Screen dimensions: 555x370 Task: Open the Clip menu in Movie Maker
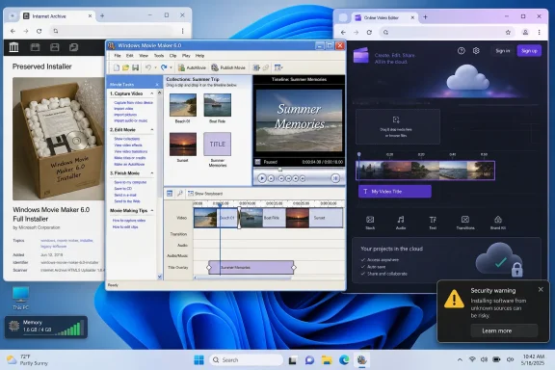(x=172, y=56)
